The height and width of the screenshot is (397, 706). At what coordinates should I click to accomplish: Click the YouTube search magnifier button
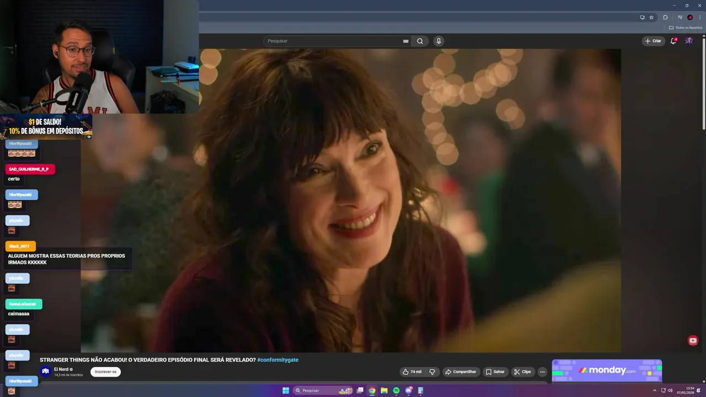[x=420, y=41]
